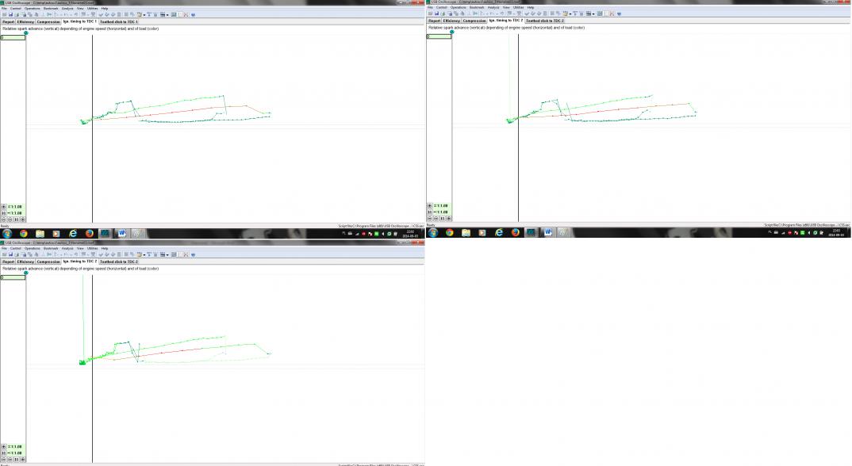852x466 pixels.
Task: Expand yellow note dropdown arrow, upper-left toolbar
Action: 144,15
